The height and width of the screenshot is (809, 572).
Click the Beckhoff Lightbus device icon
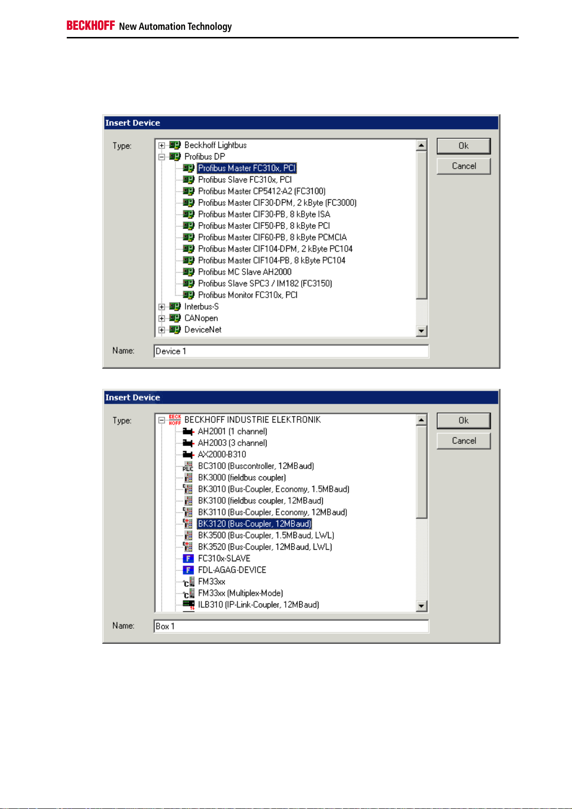coord(175,145)
